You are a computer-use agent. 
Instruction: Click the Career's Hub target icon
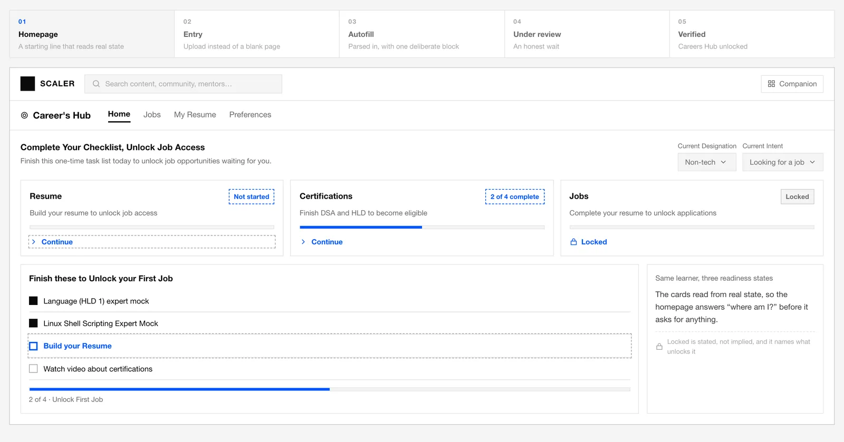click(24, 115)
